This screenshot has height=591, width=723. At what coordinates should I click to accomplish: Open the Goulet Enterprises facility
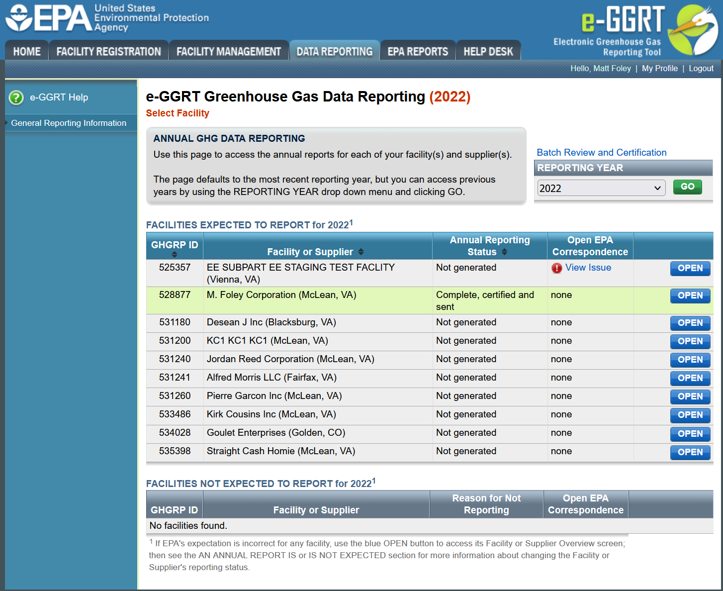click(690, 434)
